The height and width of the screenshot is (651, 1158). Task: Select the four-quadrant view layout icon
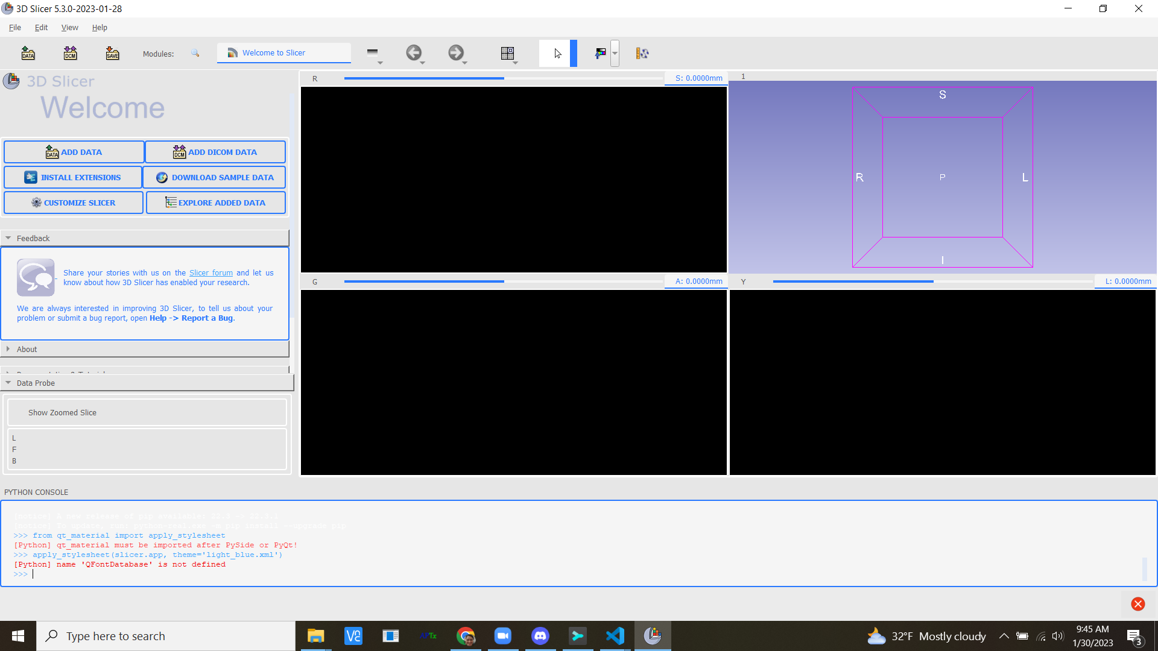(507, 53)
